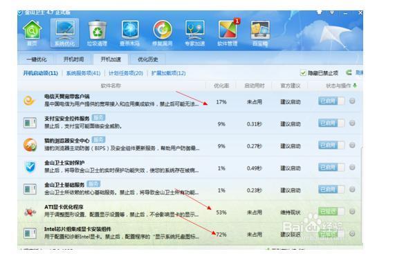Switch to the 一键优化 tab
395x258 pixels.
37,59
